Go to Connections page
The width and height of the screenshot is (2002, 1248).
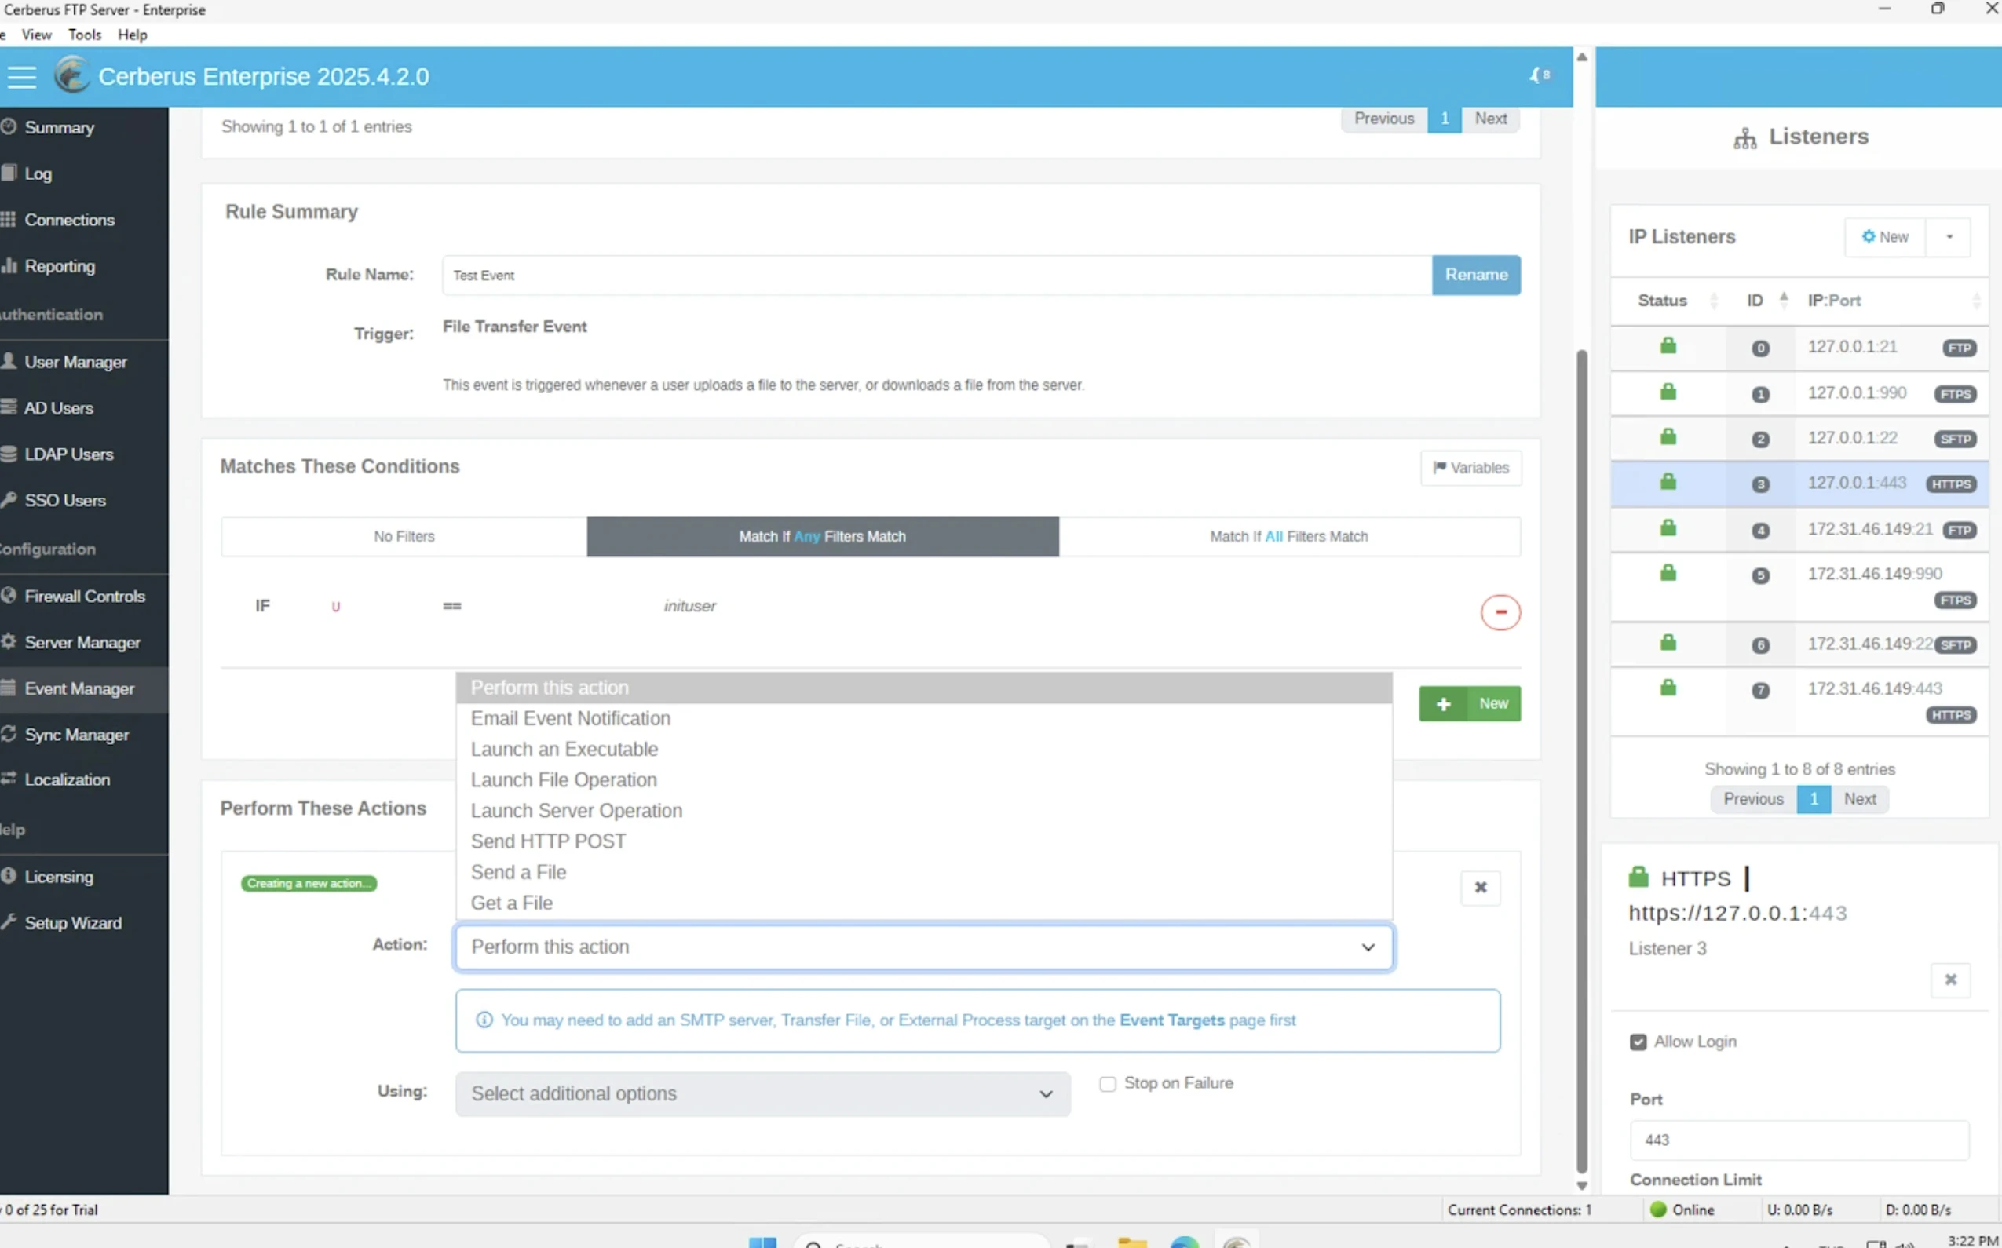pyautogui.click(x=69, y=220)
